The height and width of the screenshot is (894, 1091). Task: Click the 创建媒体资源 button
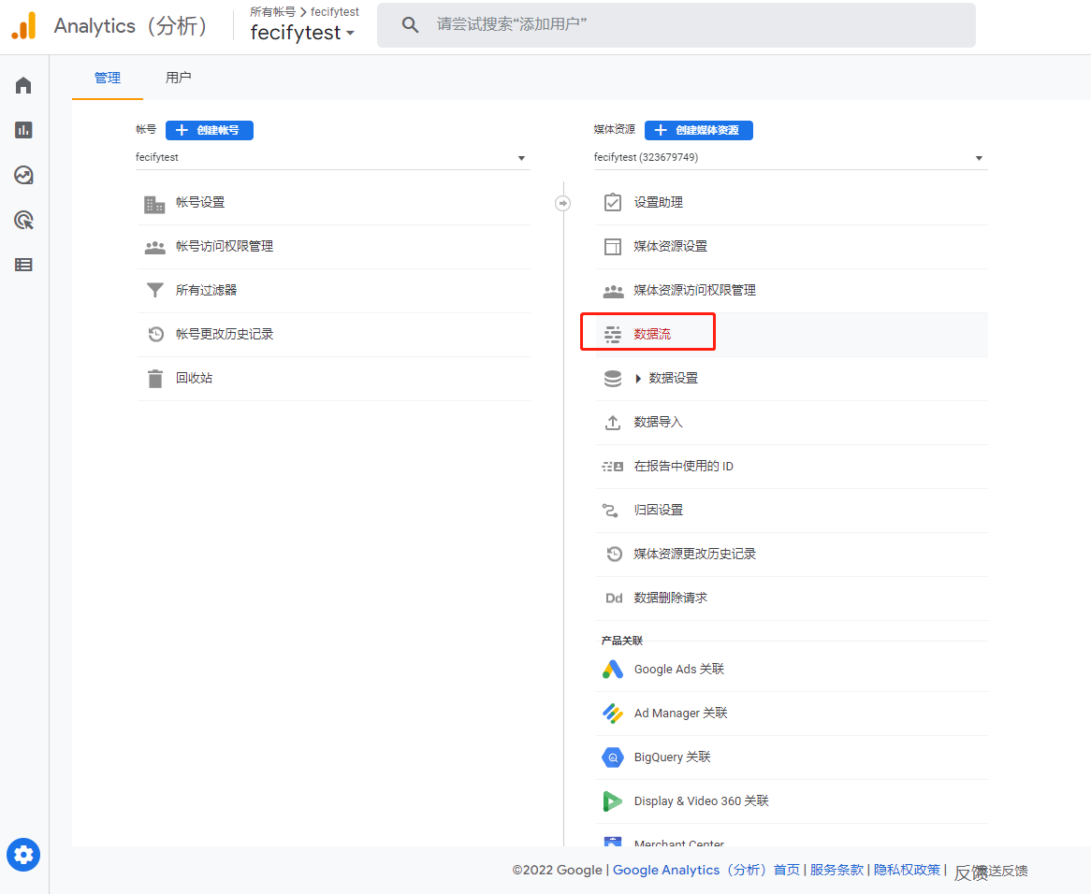(699, 130)
